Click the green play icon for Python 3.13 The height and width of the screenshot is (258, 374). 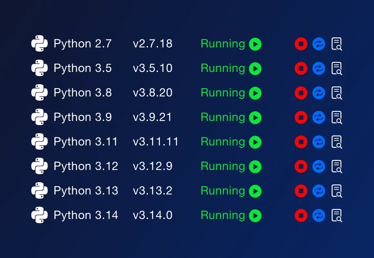click(x=255, y=191)
